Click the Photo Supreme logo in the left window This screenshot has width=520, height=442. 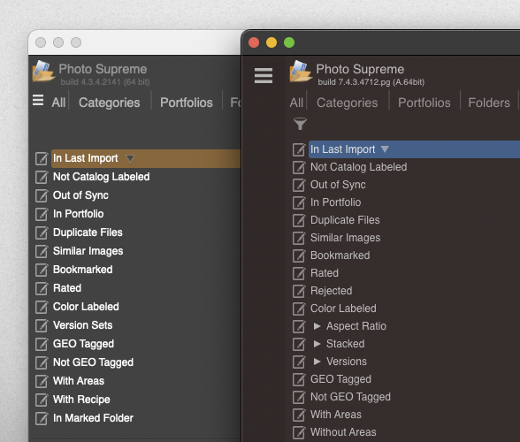coord(44,71)
